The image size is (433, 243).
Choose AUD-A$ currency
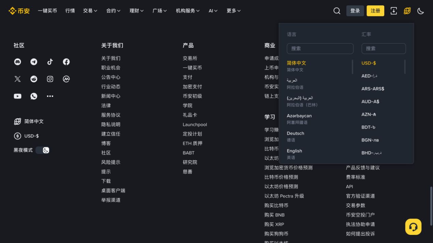[x=370, y=102]
